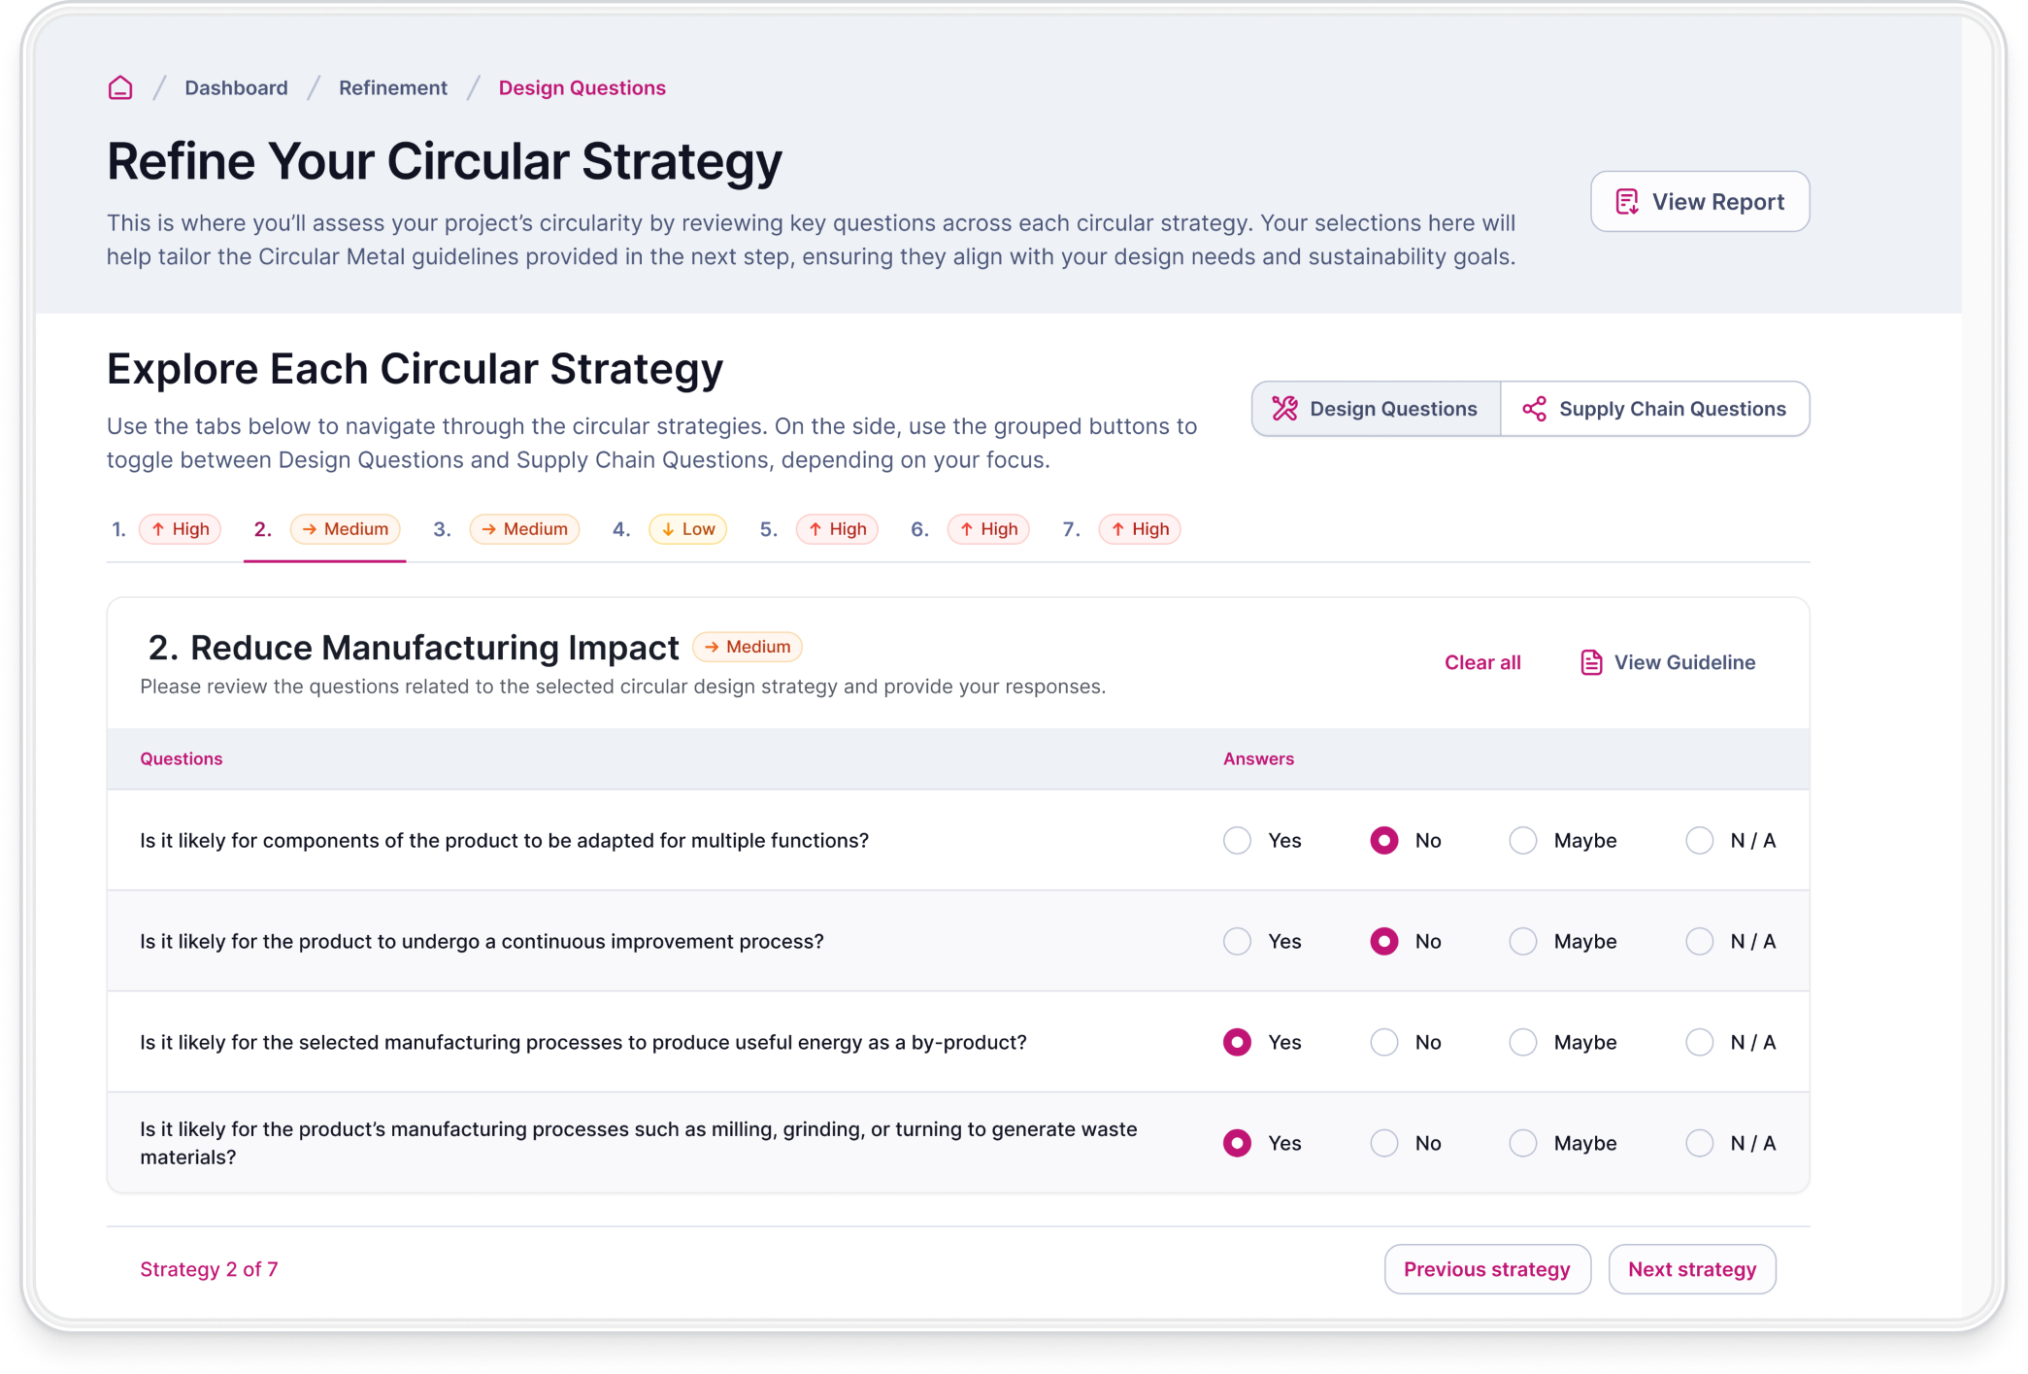Click the Clear all link
The width and height of the screenshot is (2028, 1374).
point(1482,662)
